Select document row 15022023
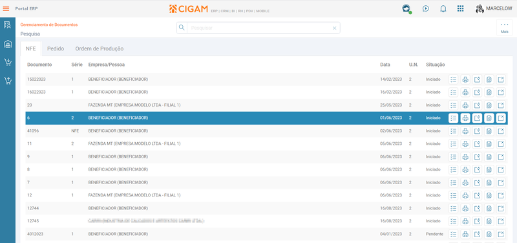 click(x=266, y=79)
